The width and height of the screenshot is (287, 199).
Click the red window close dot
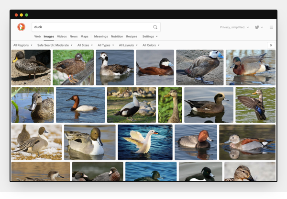click(16, 15)
